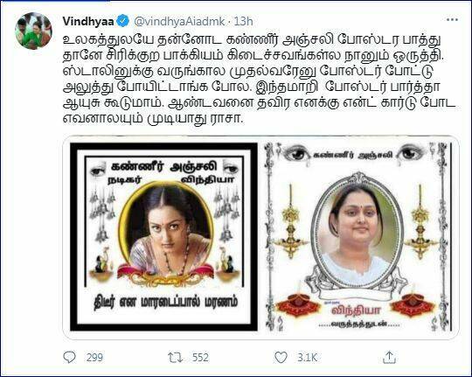Open the share tweet icon
Image resolution: width=472 pixels, height=377 pixels.
click(389, 357)
